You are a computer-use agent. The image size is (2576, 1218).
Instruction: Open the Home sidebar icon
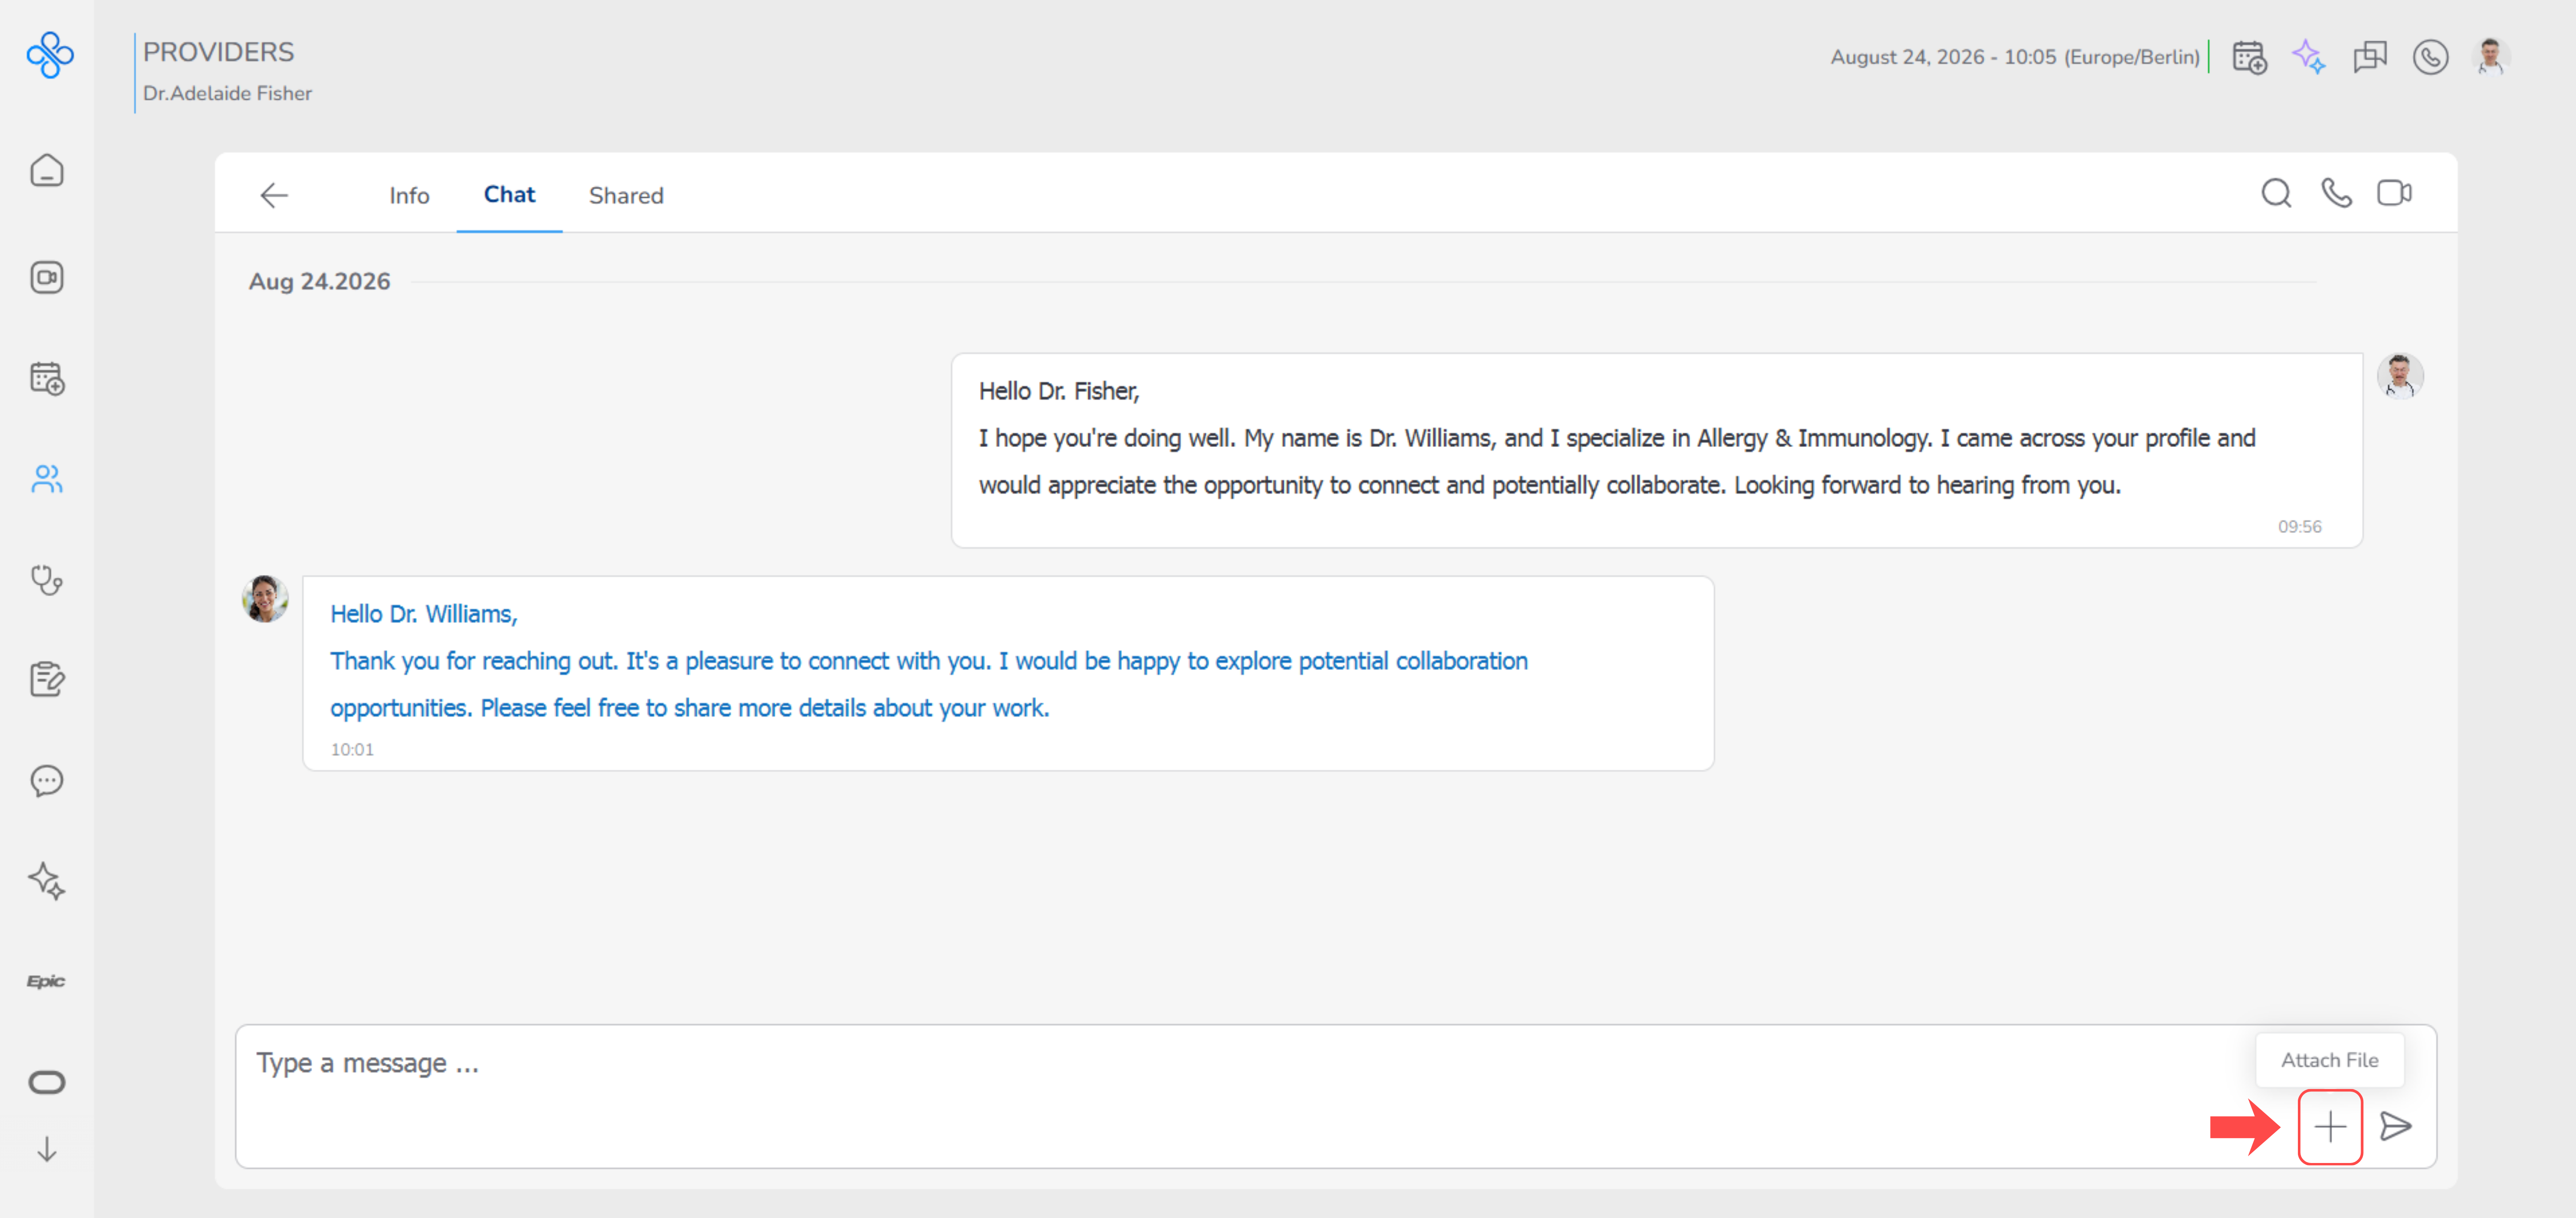coord(47,171)
